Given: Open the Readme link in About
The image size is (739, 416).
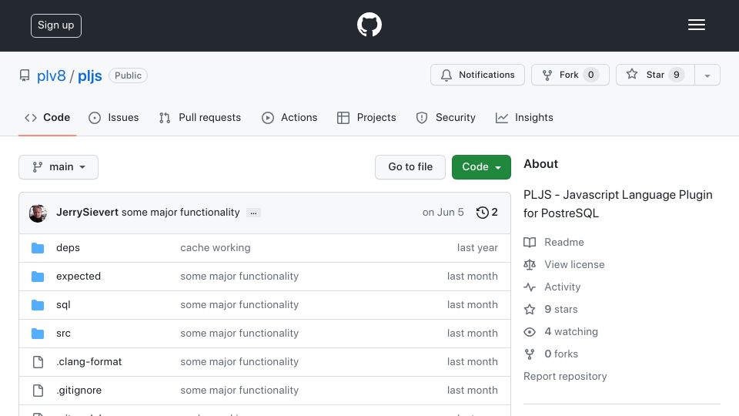Looking at the screenshot, I should coord(563,243).
